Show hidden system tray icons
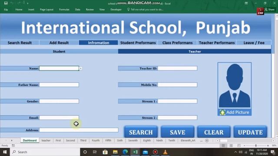 point(235,152)
